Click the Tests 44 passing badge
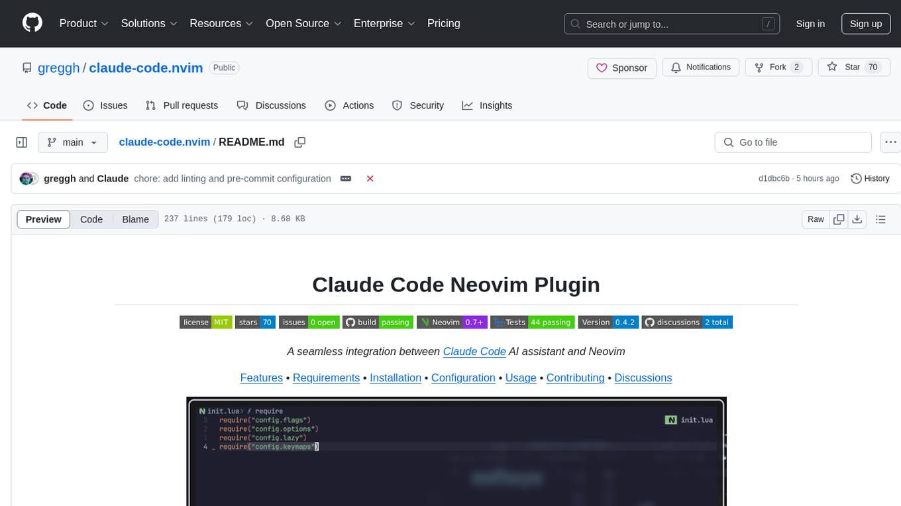Image resolution: width=901 pixels, height=506 pixels. click(x=532, y=323)
